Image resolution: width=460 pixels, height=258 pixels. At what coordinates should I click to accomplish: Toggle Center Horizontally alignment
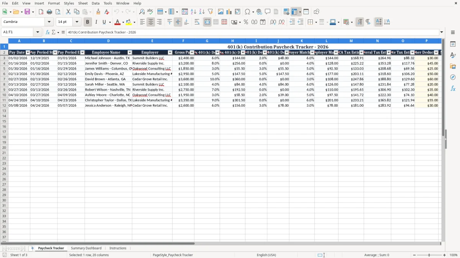[x=151, y=22]
